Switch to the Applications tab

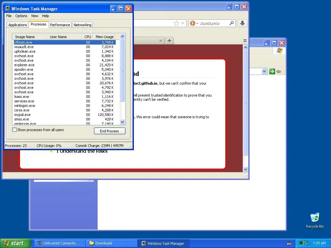point(18,25)
